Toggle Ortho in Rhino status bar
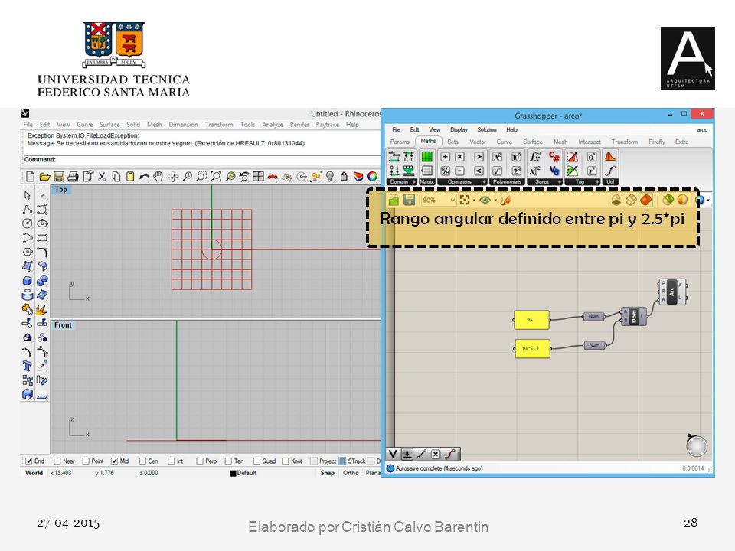 [351, 473]
